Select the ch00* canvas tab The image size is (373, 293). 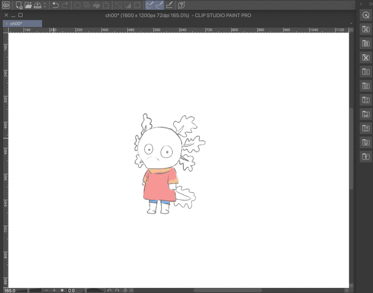[x=22, y=23]
